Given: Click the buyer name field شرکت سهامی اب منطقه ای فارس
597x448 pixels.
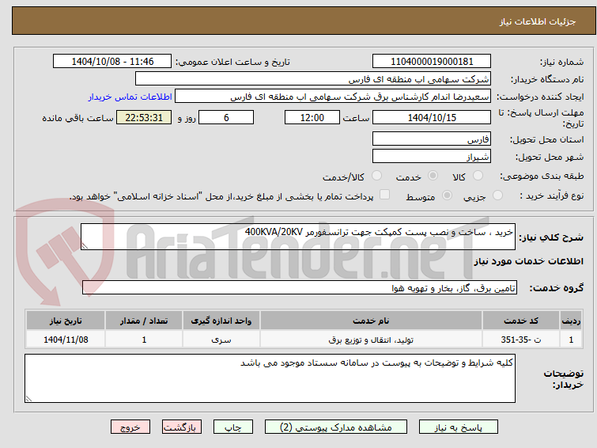Looking at the screenshot, I should point(313,79).
